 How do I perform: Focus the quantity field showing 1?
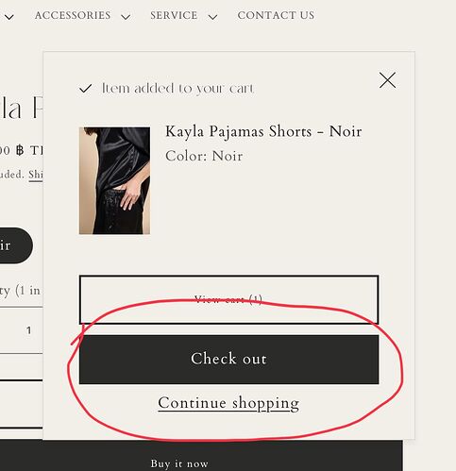coord(21,330)
